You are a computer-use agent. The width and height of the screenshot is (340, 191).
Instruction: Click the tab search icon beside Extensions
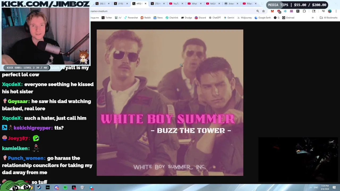(x=314, y=11)
